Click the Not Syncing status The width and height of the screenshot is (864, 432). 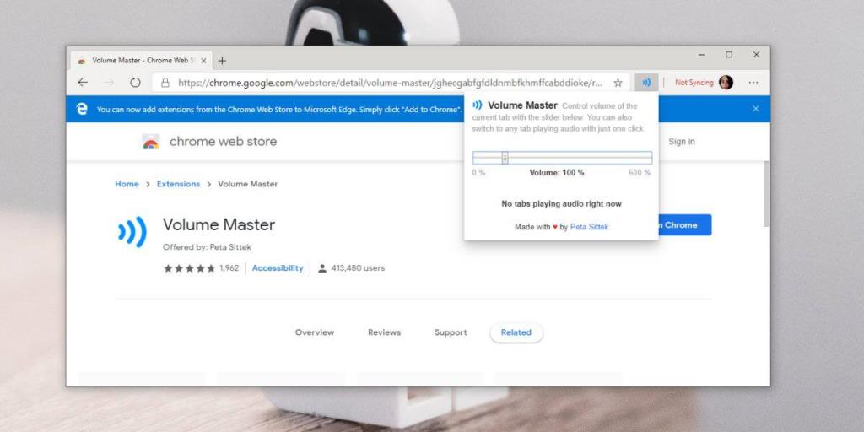(x=694, y=83)
